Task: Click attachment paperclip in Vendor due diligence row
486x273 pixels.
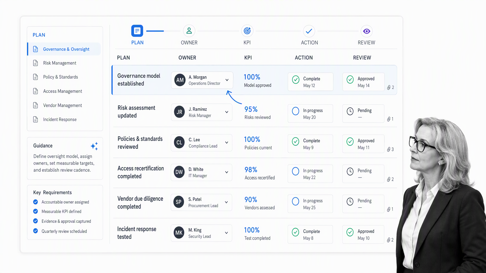Action: pyautogui.click(x=389, y=209)
